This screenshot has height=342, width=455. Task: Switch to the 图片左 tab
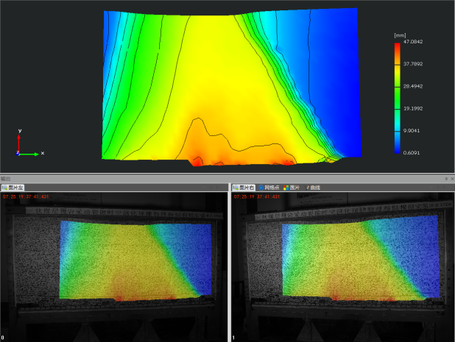click(x=13, y=188)
